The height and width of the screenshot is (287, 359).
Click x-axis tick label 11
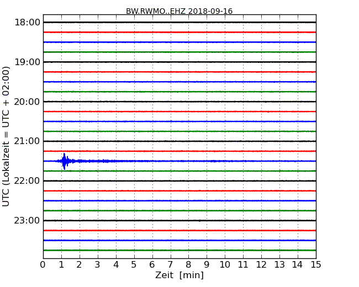click(243, 265)
